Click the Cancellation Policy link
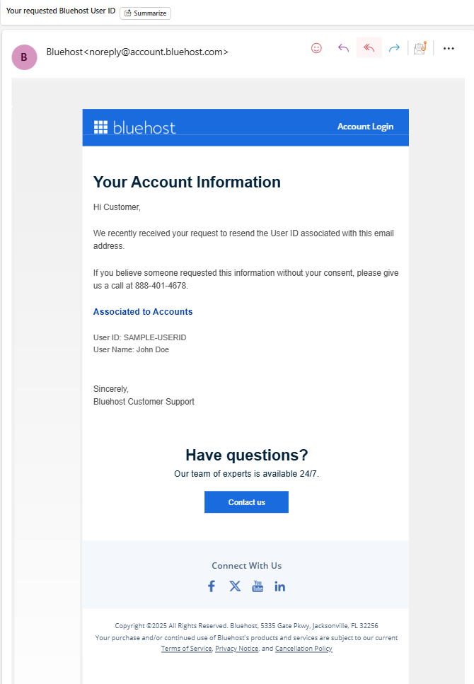The height and width of the screenshot is (684, 474). coord(303,648)
